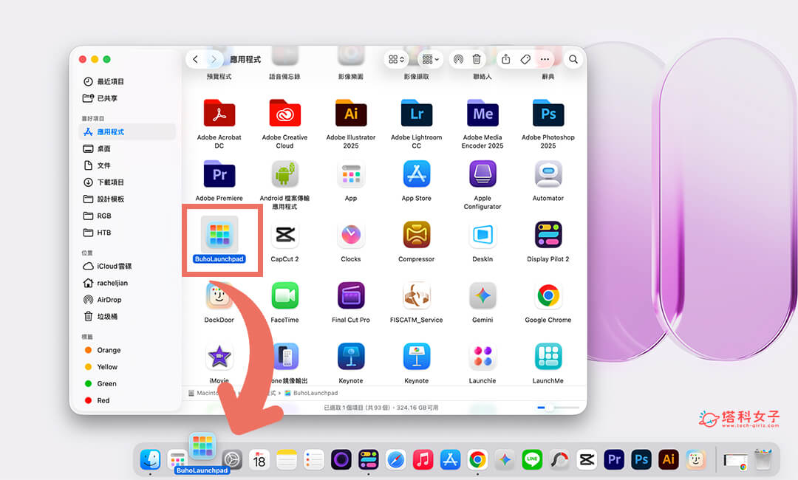Open the Finder search button
Screen dimensions: 798x480
click(573, 60)
